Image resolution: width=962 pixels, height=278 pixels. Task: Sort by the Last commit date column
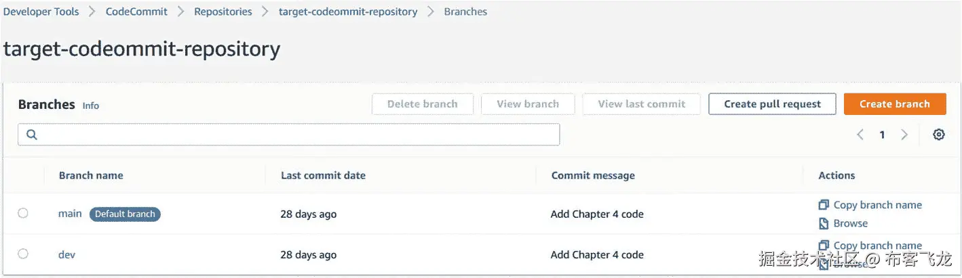click(323, 175)
